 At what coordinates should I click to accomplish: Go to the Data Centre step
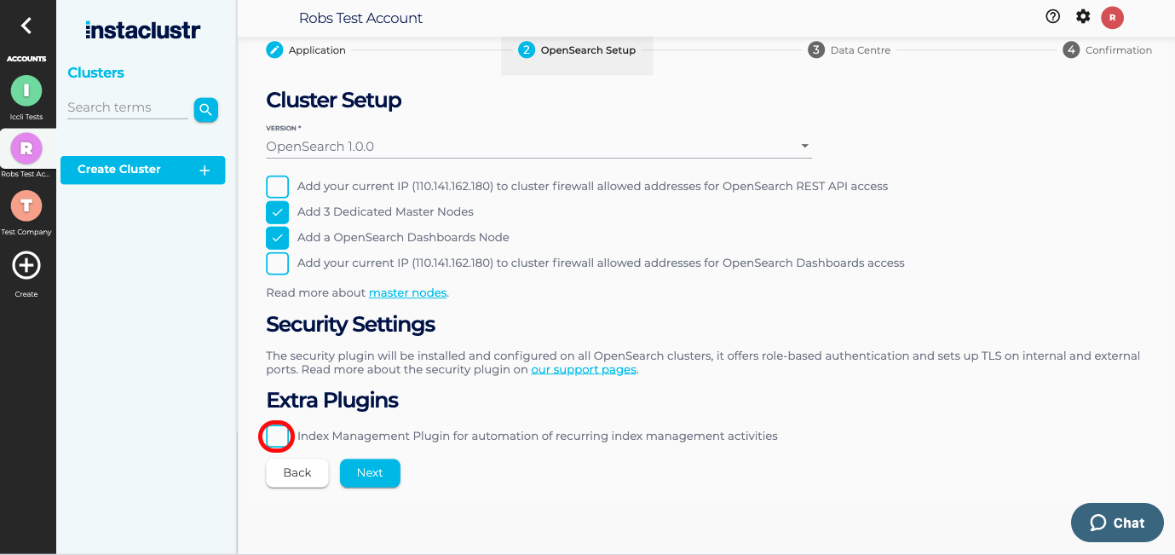tap(850, 50)
